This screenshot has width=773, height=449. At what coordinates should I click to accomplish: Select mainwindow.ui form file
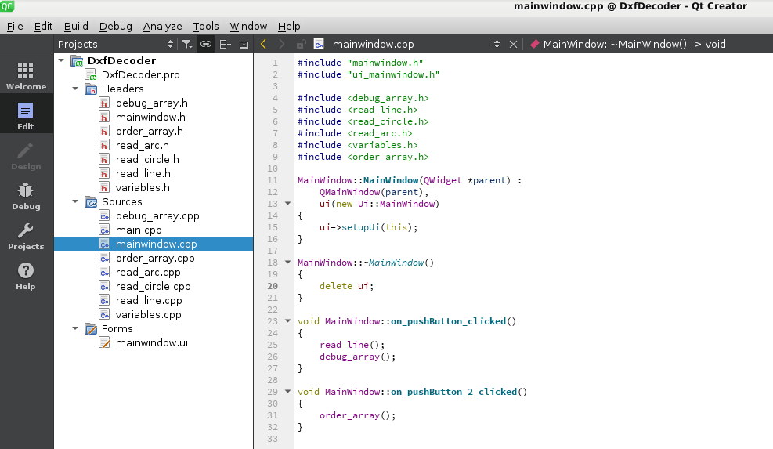(151, 342)
